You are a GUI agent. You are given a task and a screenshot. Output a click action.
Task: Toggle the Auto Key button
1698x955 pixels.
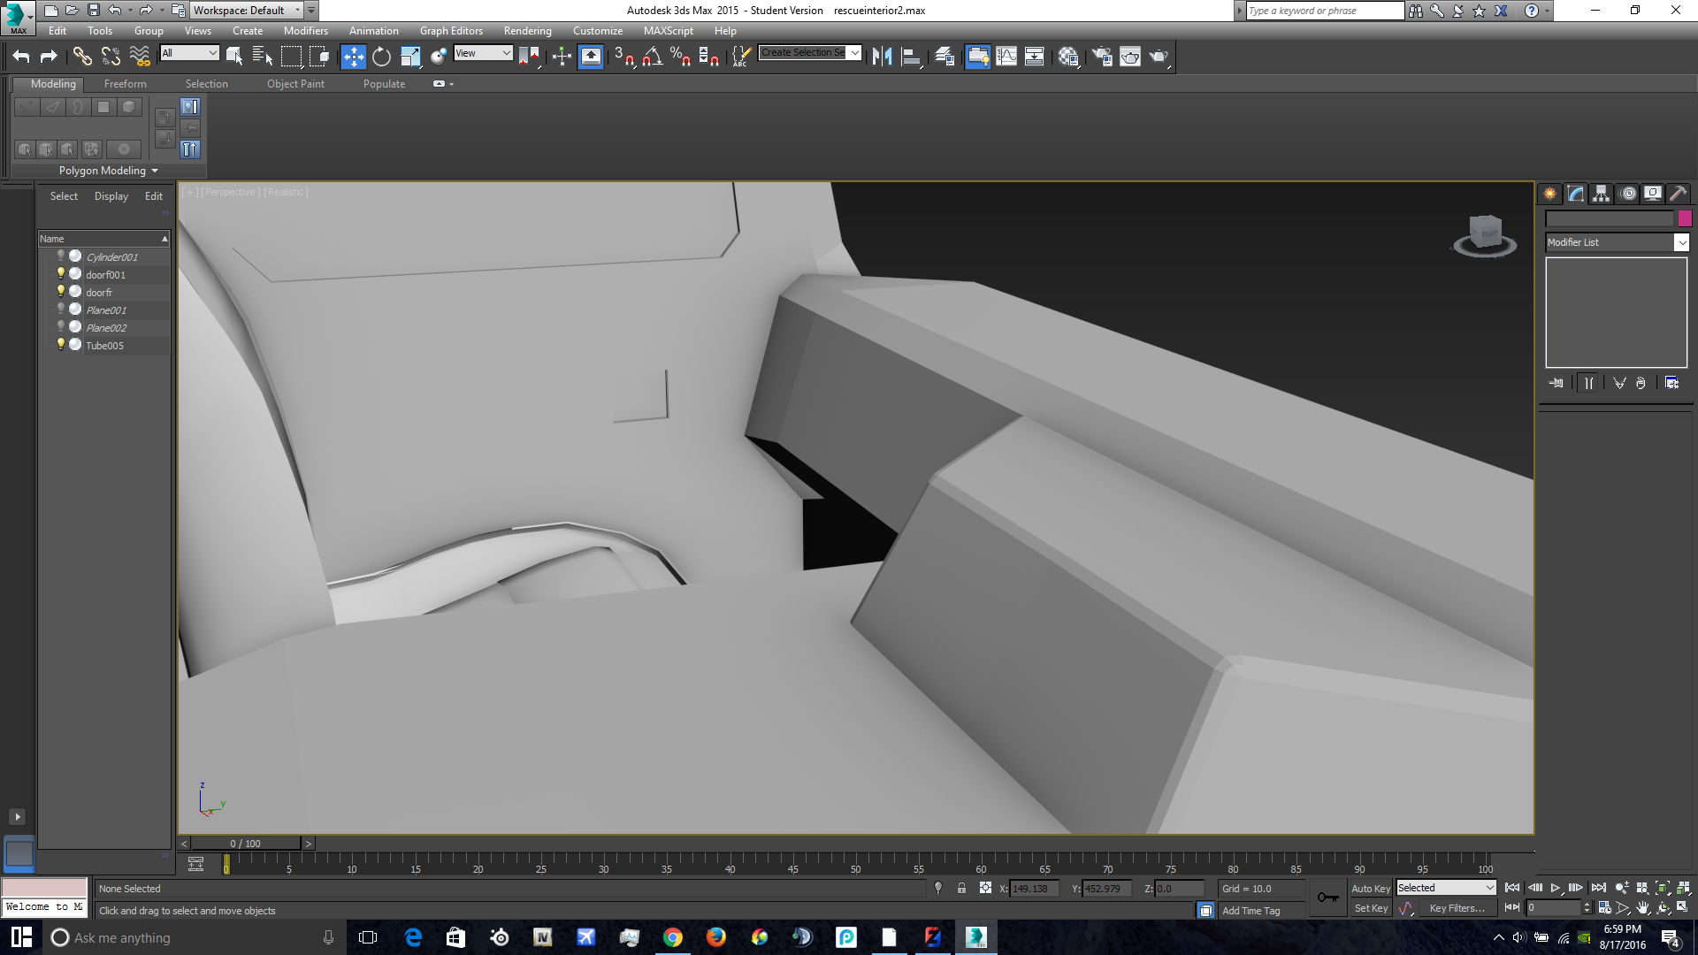coord(1370,889)
